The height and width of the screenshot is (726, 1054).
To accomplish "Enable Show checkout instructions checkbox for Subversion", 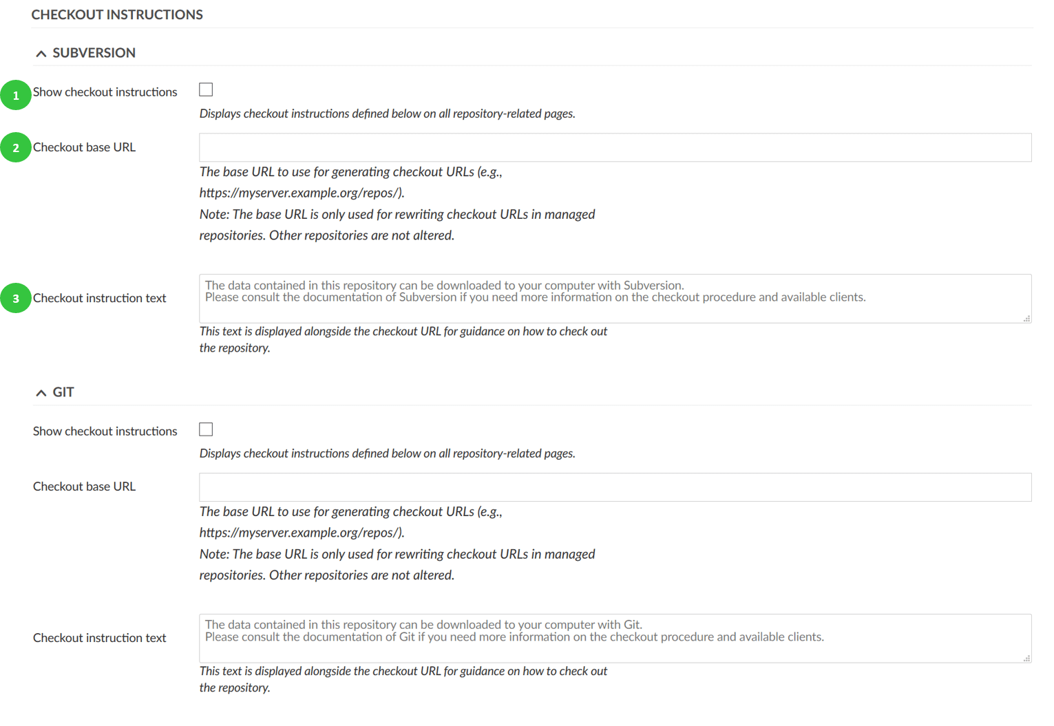I will tap(206, 90).
